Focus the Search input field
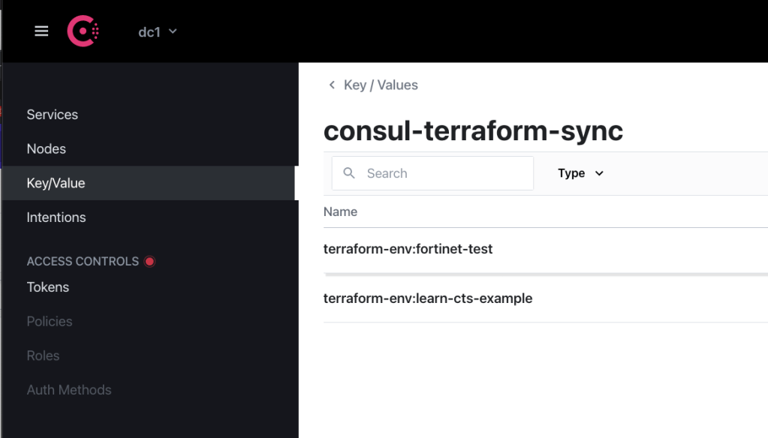 443,173
